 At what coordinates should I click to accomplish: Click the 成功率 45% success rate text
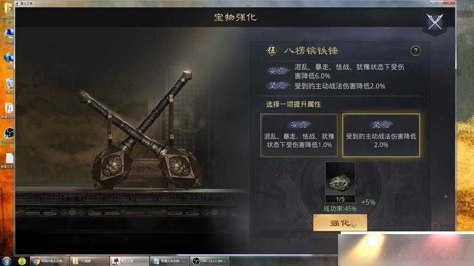(x=340, y=209)
